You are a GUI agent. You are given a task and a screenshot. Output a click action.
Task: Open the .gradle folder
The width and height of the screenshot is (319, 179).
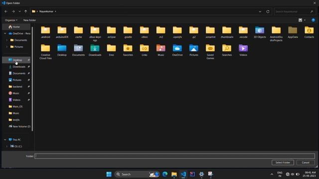128,32
